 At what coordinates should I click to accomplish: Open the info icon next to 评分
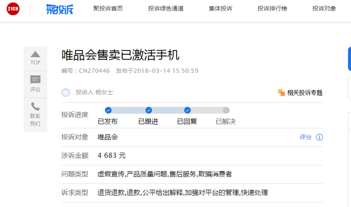pos(319,137)
